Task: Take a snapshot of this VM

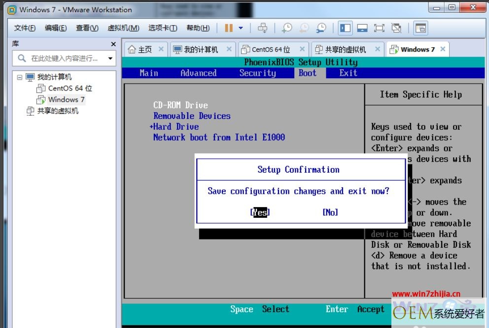Action: [286, 28]
